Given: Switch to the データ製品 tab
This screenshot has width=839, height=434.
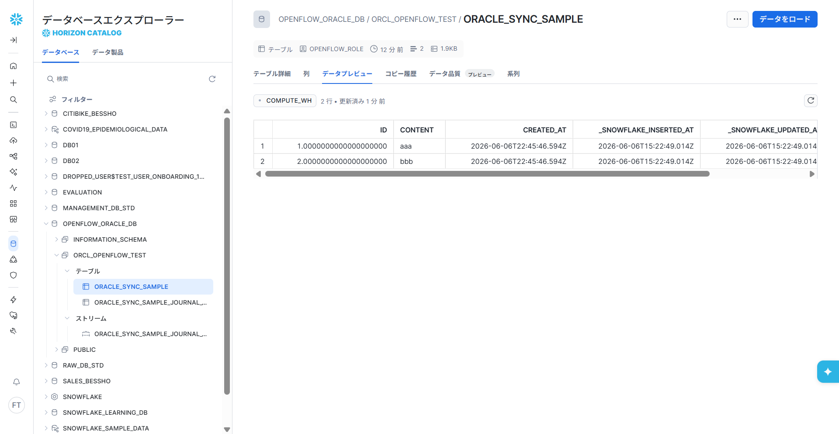Looking at the screenshot, I should coord(107,52).
